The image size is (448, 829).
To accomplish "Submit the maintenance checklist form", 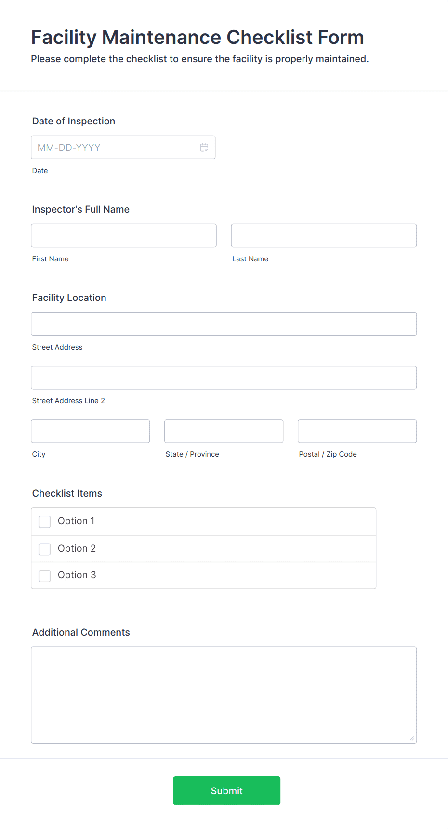I will (x=227, y=791).
